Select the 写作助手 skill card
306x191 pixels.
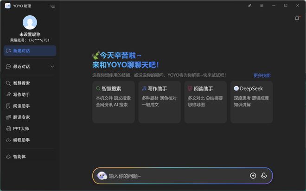pos(159,102)
